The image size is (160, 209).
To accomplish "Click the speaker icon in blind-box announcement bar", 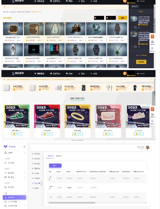I will 5,80.
